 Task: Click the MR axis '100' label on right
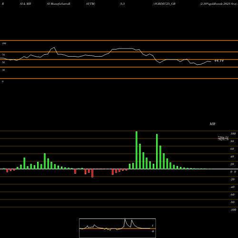(x=233, y=134)
